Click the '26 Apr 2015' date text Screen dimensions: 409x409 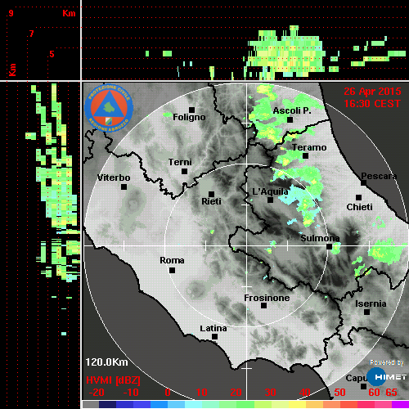click(372, 92)
